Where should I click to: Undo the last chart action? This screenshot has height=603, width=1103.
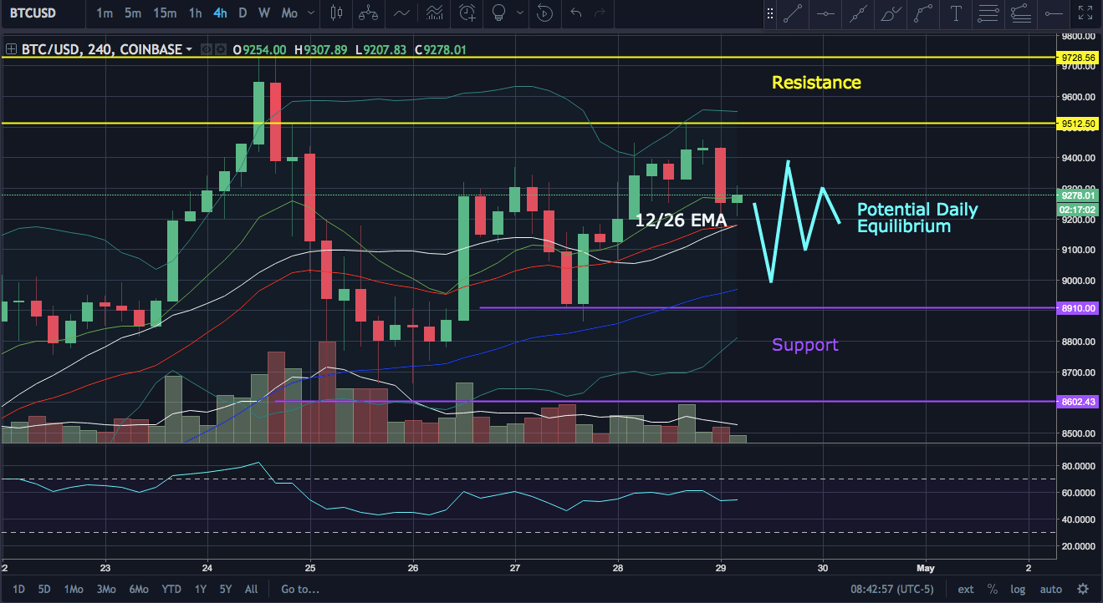click(x=575, y=13)
